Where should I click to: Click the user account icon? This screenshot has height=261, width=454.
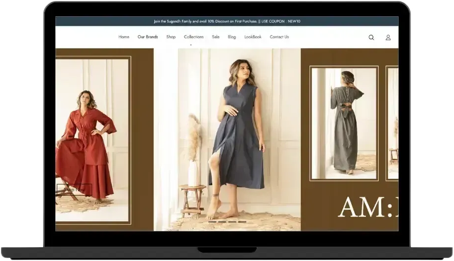pyautogui.click(x=388, y=37)
